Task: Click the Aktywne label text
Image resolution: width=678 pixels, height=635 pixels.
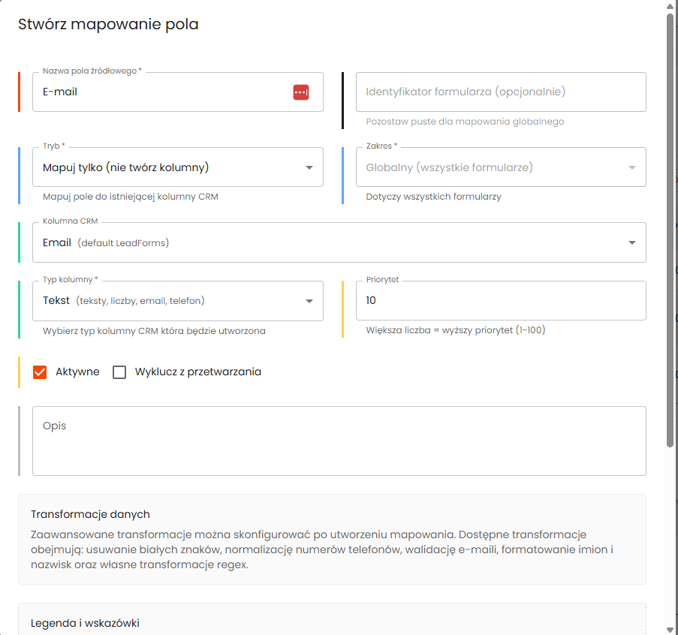Action: pyautogui.click(x=77, y=372)
